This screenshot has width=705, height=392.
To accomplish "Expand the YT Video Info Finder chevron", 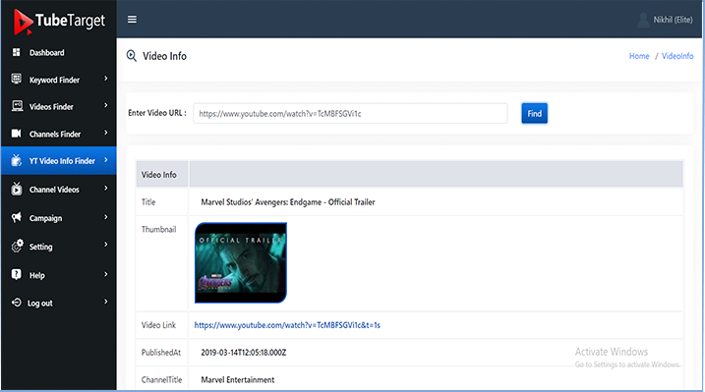I will (x=106, y=160).
